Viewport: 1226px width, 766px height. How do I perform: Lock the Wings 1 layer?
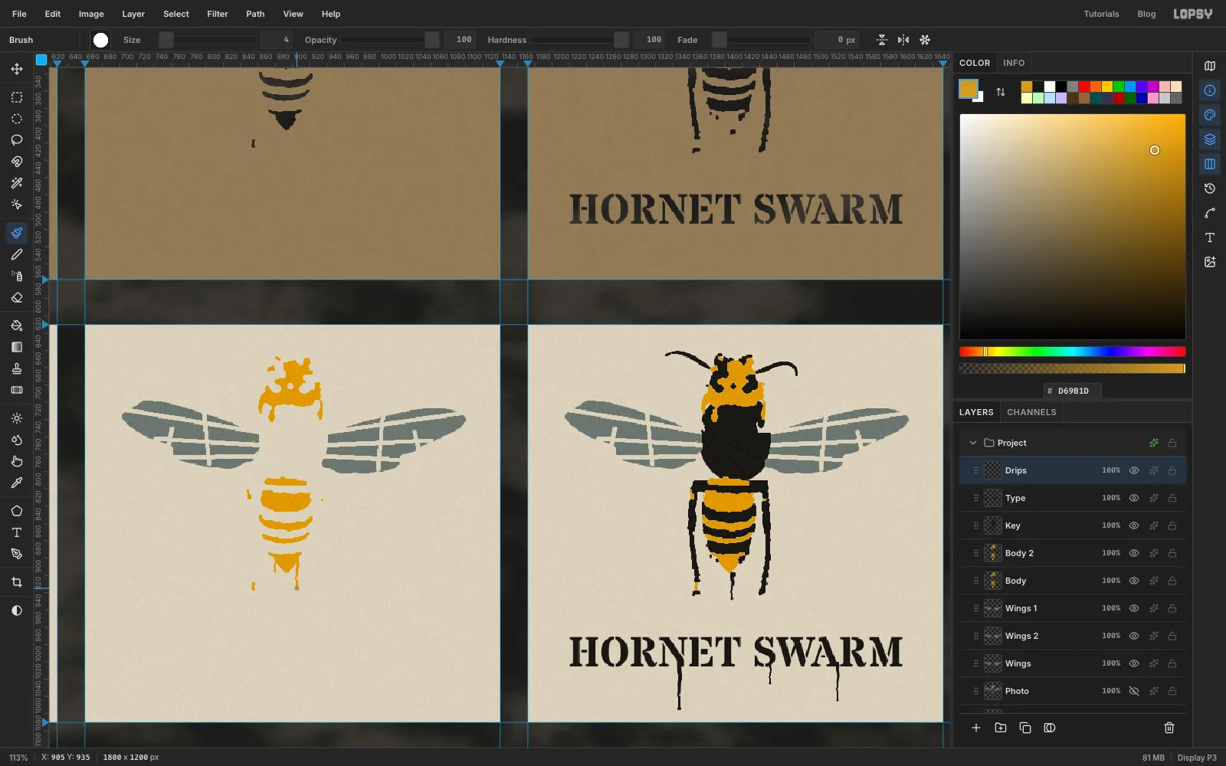1172,608
